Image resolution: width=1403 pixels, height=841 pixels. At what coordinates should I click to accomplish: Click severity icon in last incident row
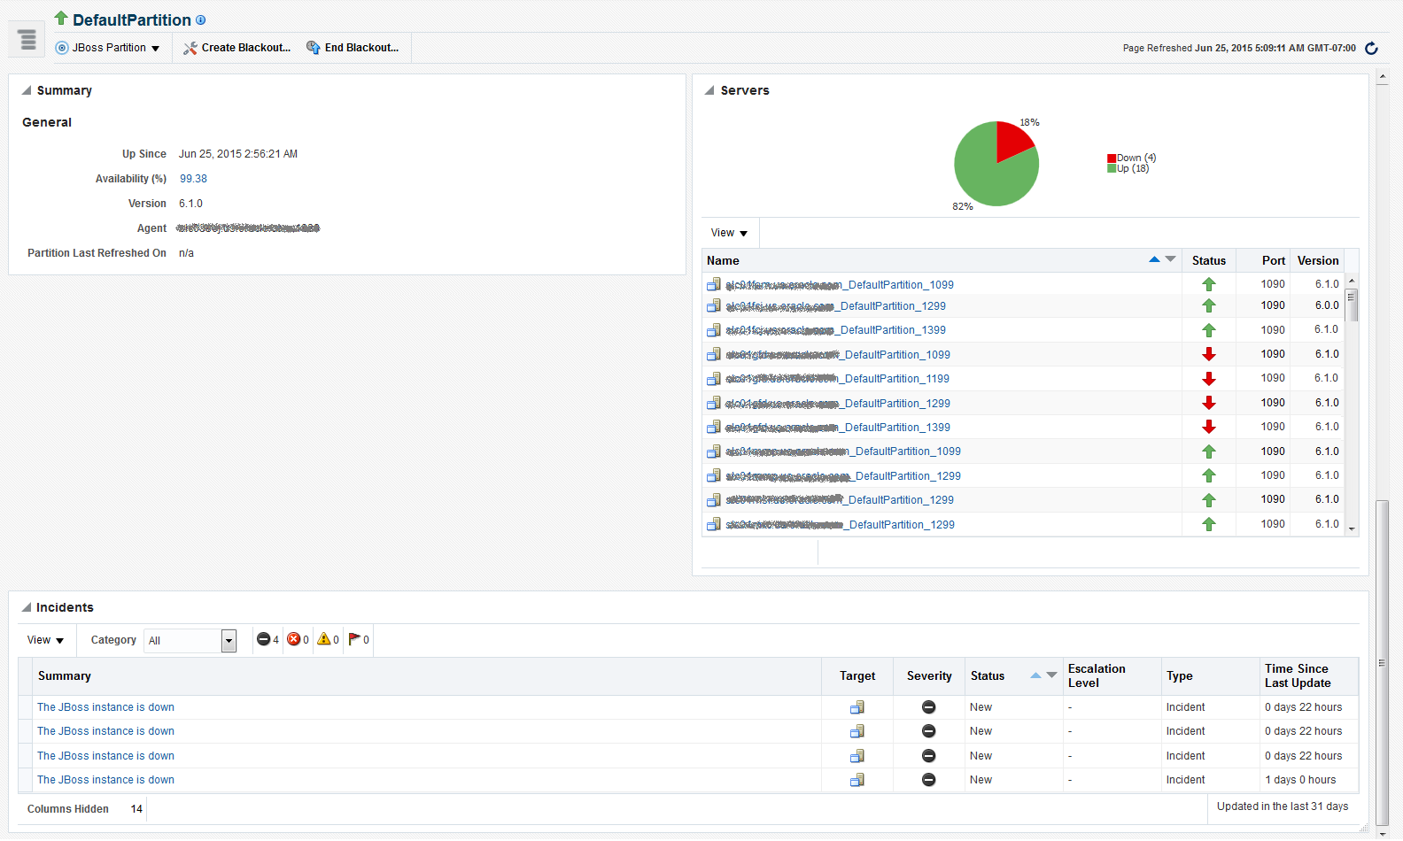(928, 780)
